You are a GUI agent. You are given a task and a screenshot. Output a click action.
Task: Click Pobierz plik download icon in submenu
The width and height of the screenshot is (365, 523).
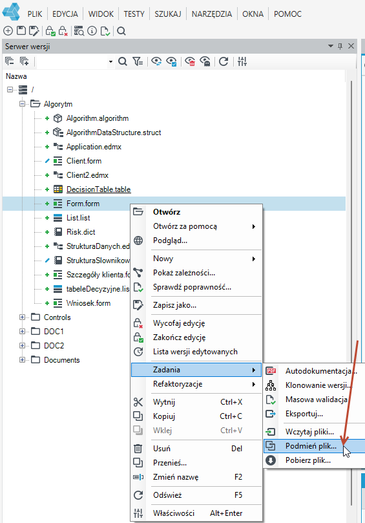pyautogui.click(x=271, y=460)
